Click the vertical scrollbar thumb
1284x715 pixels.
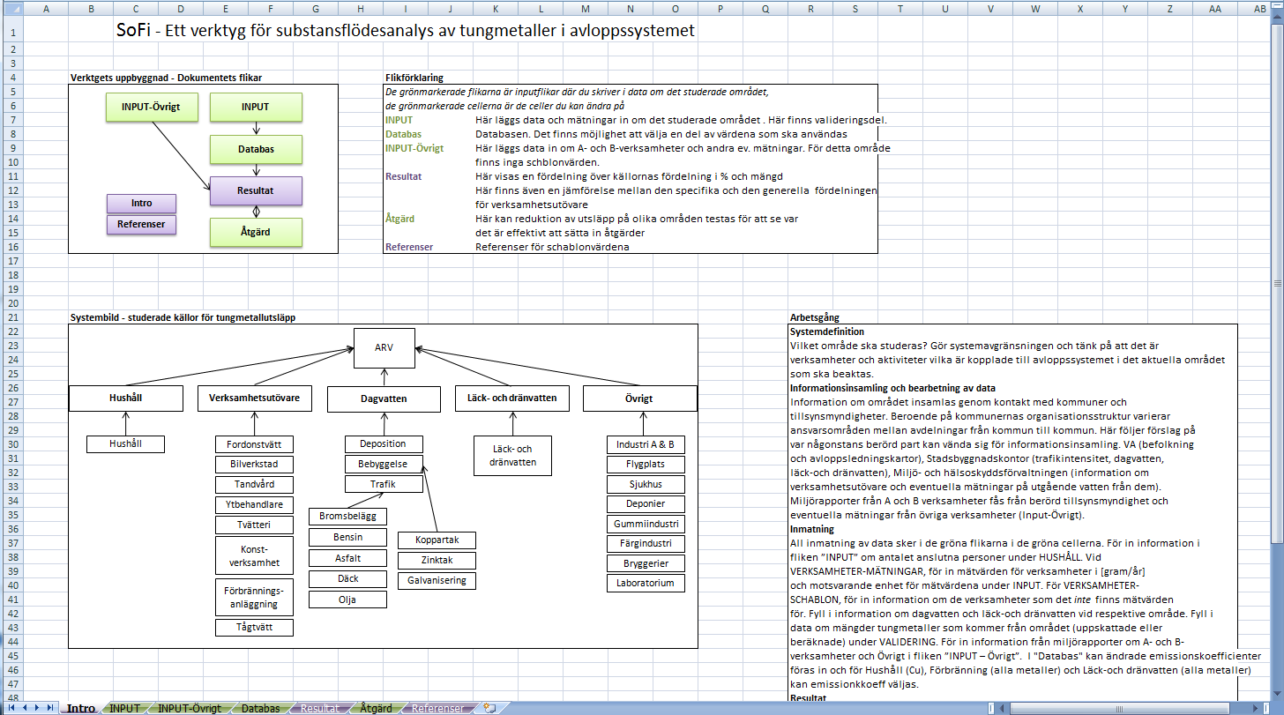[x=1277, y=284]
